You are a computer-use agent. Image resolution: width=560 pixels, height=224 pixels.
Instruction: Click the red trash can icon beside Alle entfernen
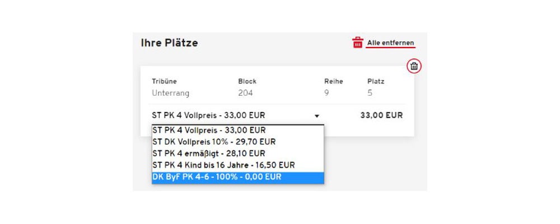pos(357,43)
